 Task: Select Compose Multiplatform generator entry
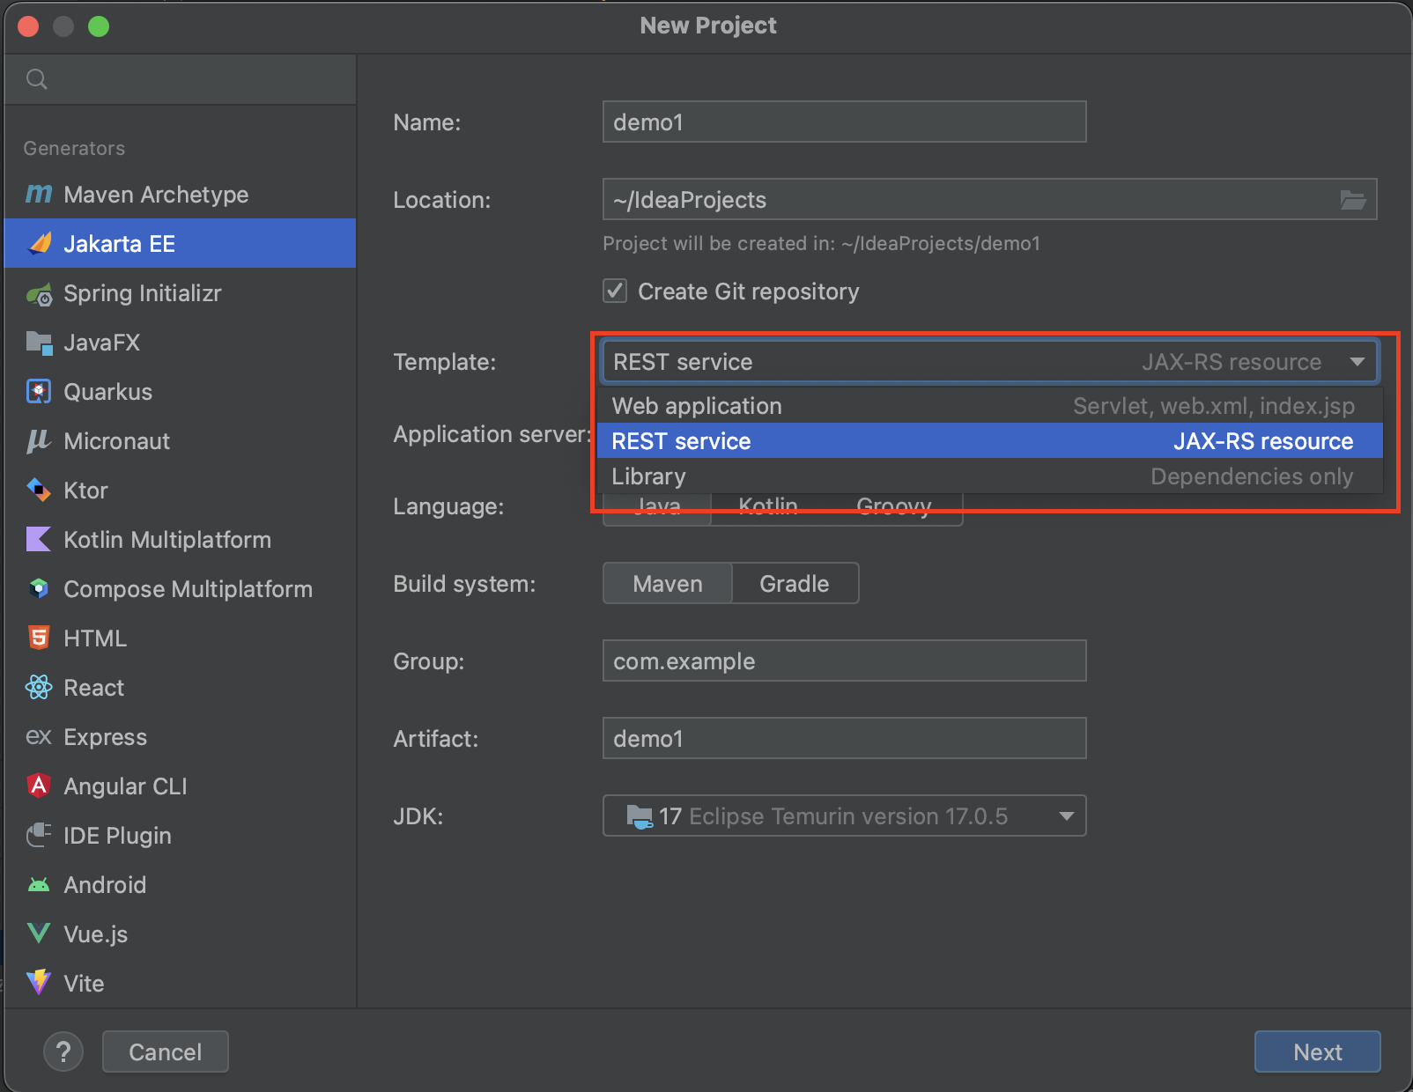pos(181,589)
